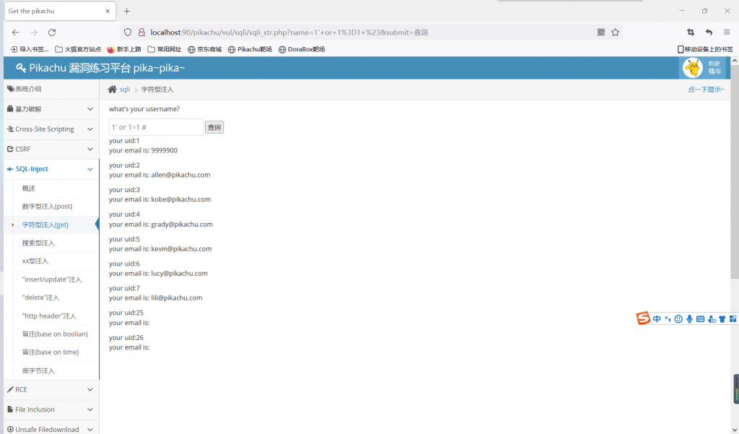Open a new browser tab

click(x=127, y=12)
